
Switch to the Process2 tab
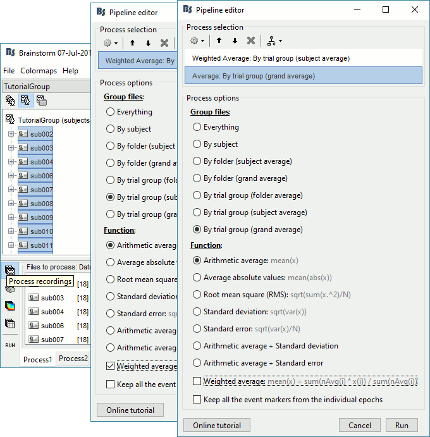click(x=73, y=359)
